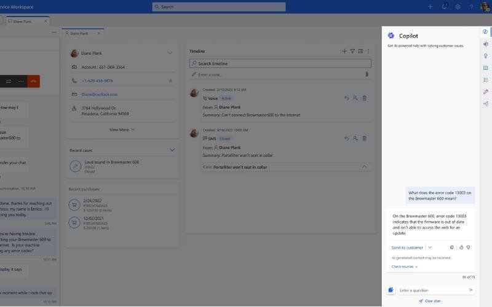
Task: Copy the Copilot response to clipboard
Action: pos(452,247)
